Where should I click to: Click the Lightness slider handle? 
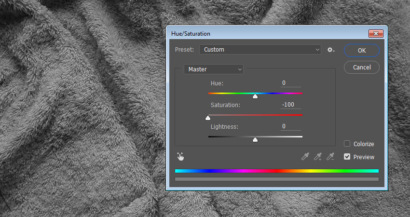point(255,139)
